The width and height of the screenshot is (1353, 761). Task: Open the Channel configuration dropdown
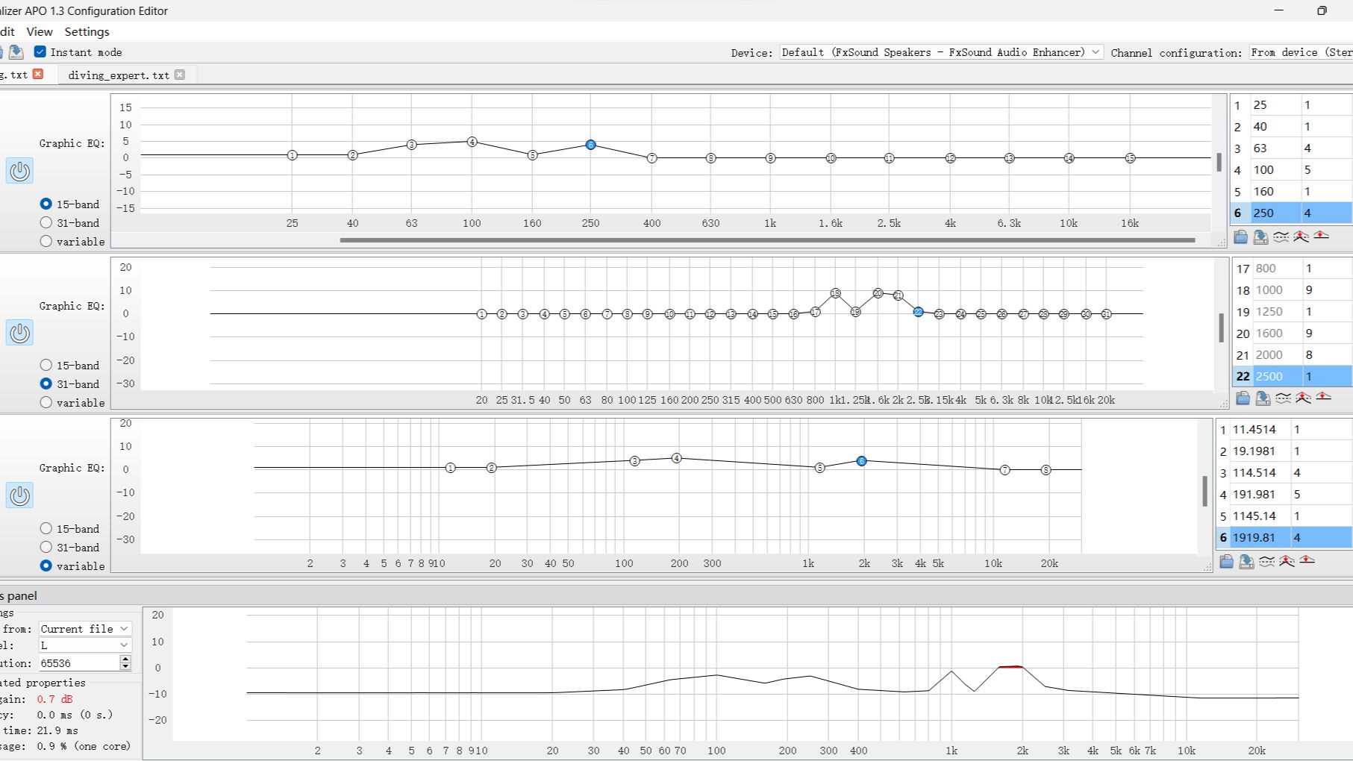pos(1302,52)
